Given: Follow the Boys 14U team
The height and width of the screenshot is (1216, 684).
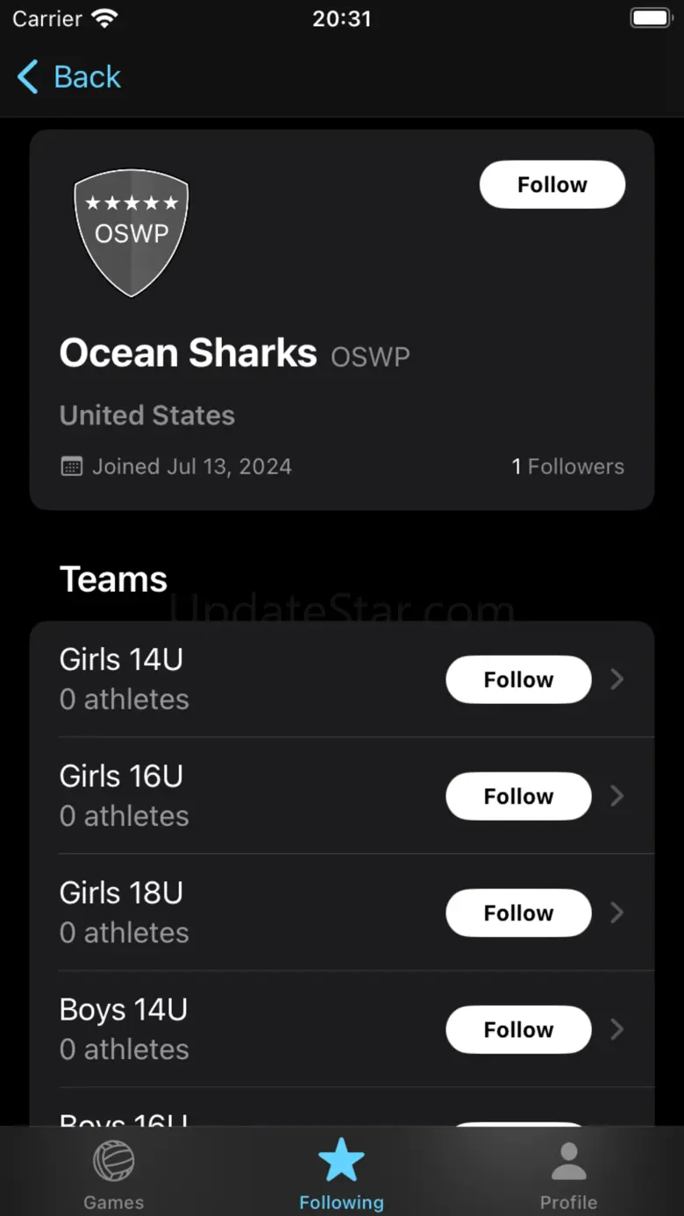Looking at the screenshot, I should tap(518, 1029).
